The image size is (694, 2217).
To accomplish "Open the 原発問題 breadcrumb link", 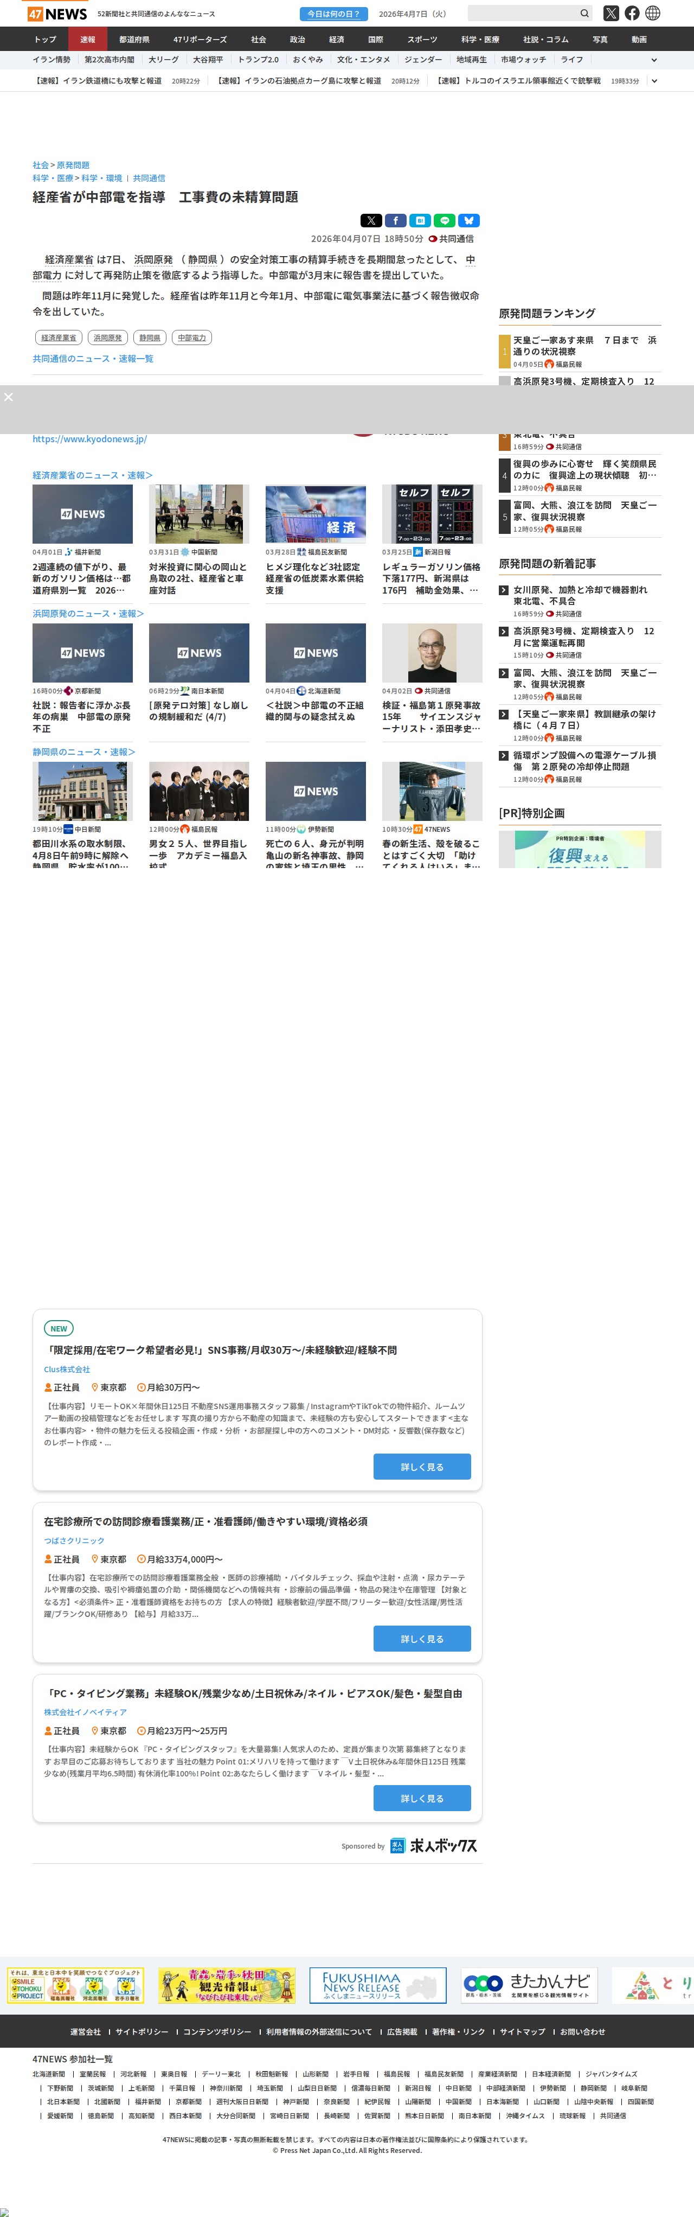I will pyautogui.click(x=73, y=165).
